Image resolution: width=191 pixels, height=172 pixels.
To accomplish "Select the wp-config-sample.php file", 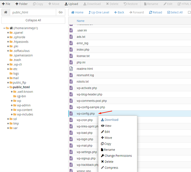I will tap(91, 107).
